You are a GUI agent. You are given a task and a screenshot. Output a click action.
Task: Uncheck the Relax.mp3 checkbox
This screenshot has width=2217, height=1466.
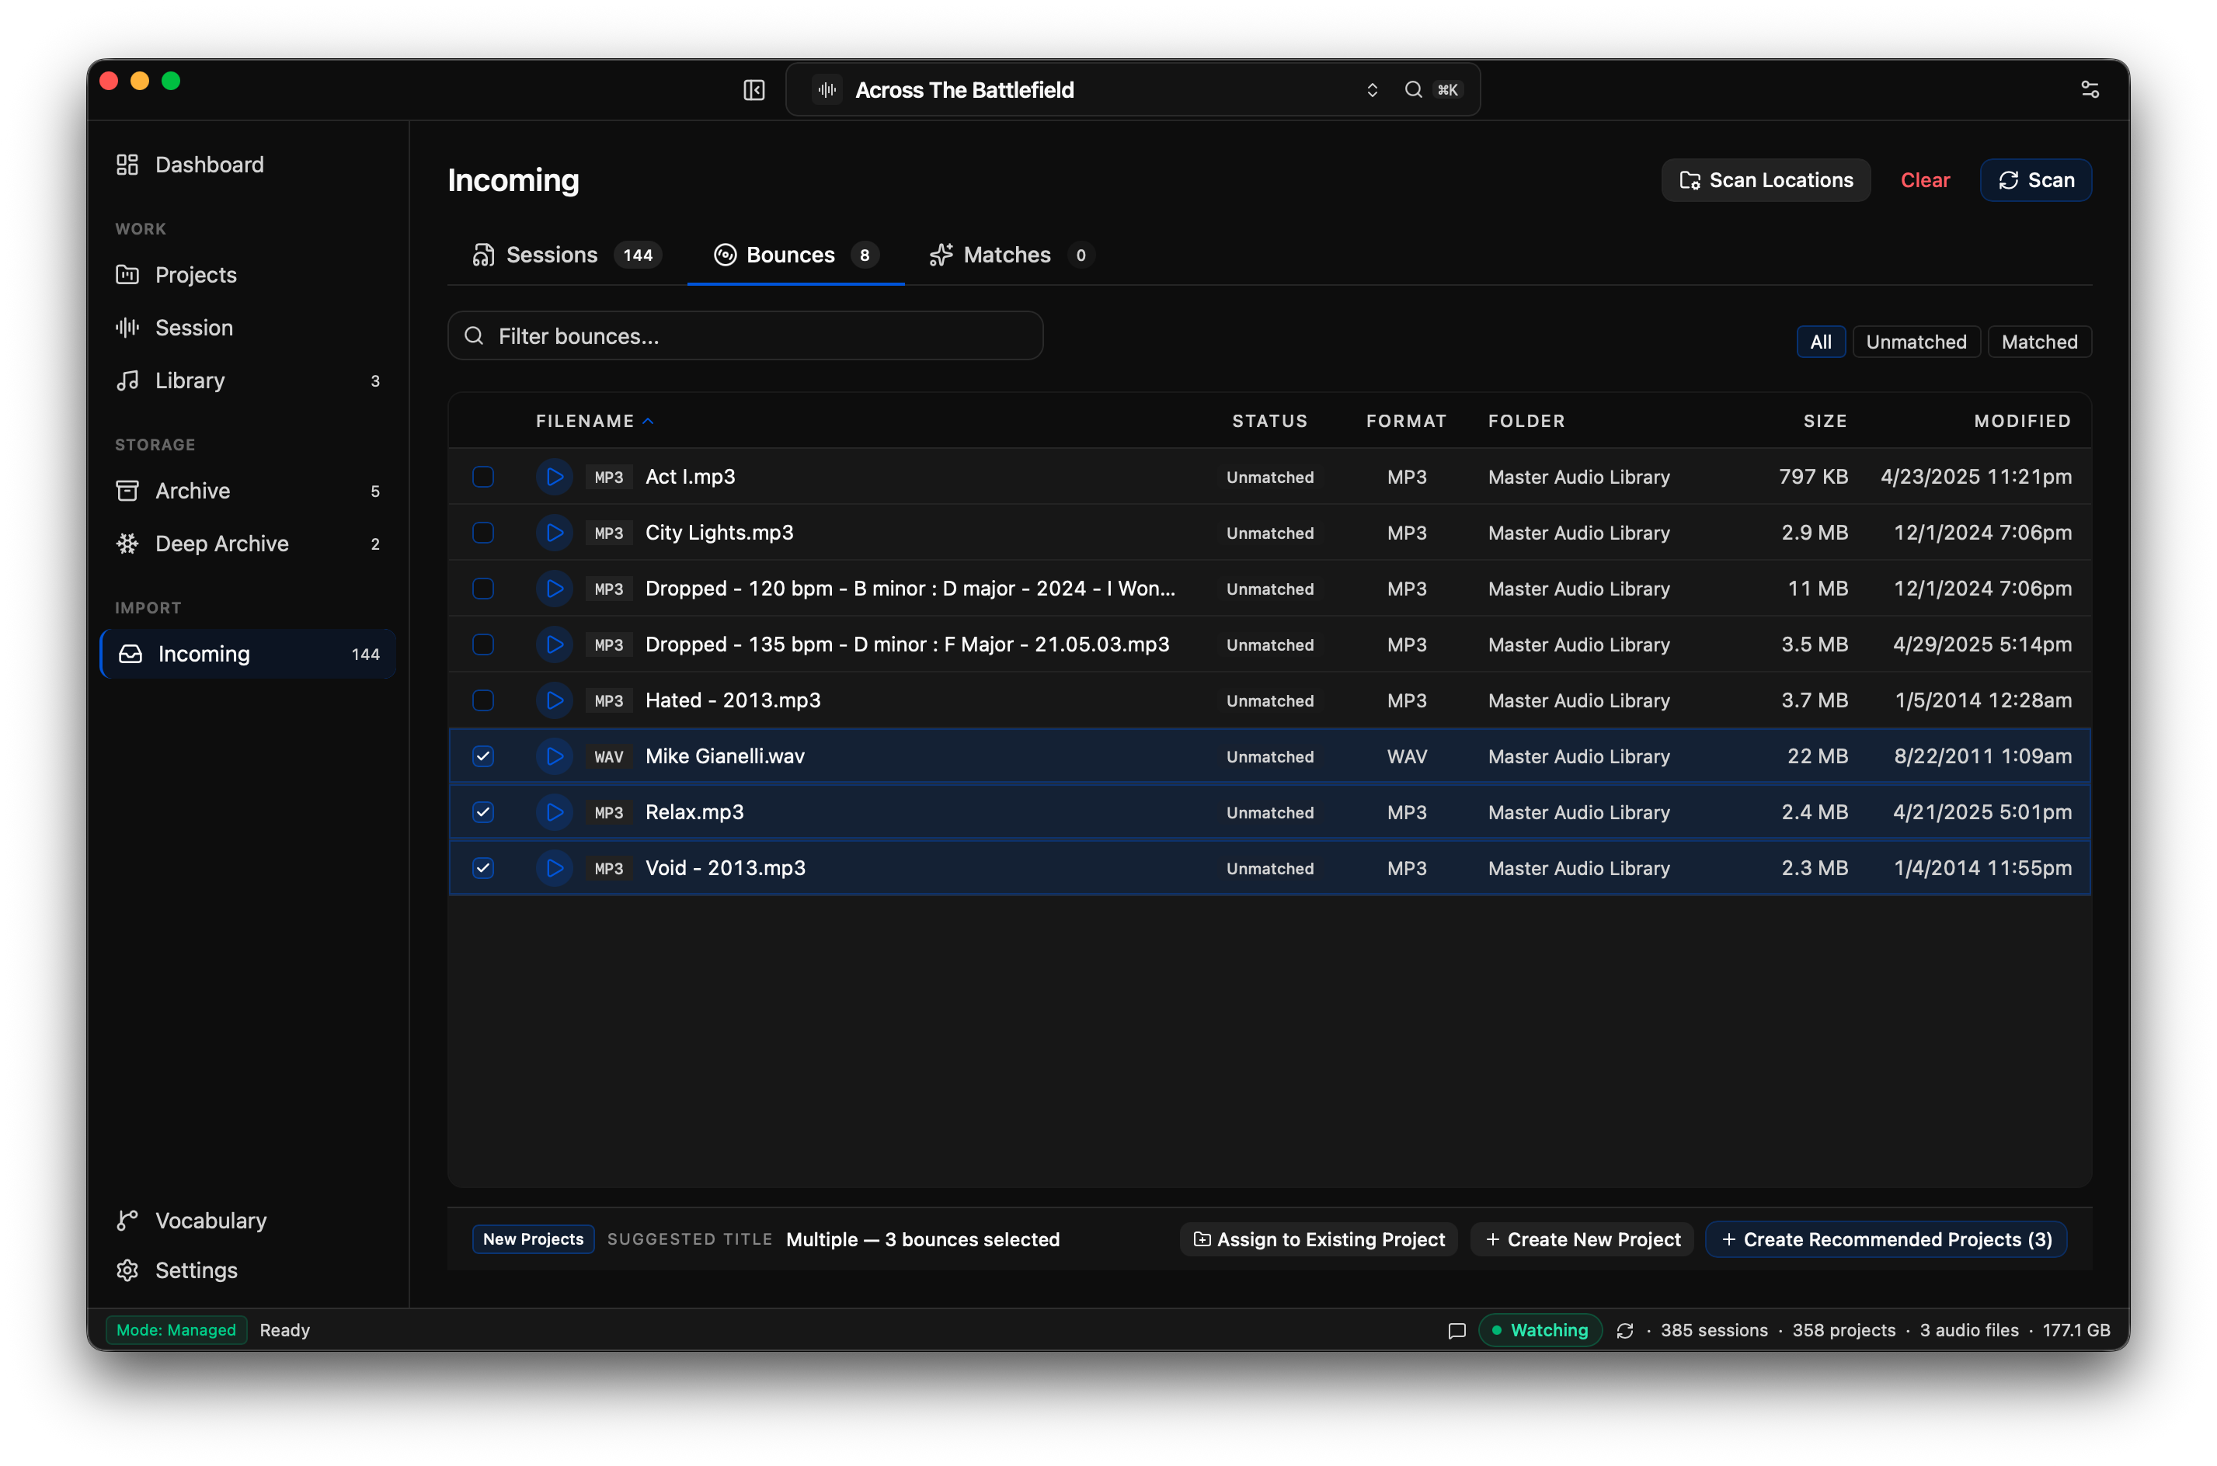pyautogui.click(x=482, y=812)
